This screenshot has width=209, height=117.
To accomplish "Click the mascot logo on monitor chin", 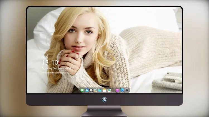I will [x=104, y=100].
